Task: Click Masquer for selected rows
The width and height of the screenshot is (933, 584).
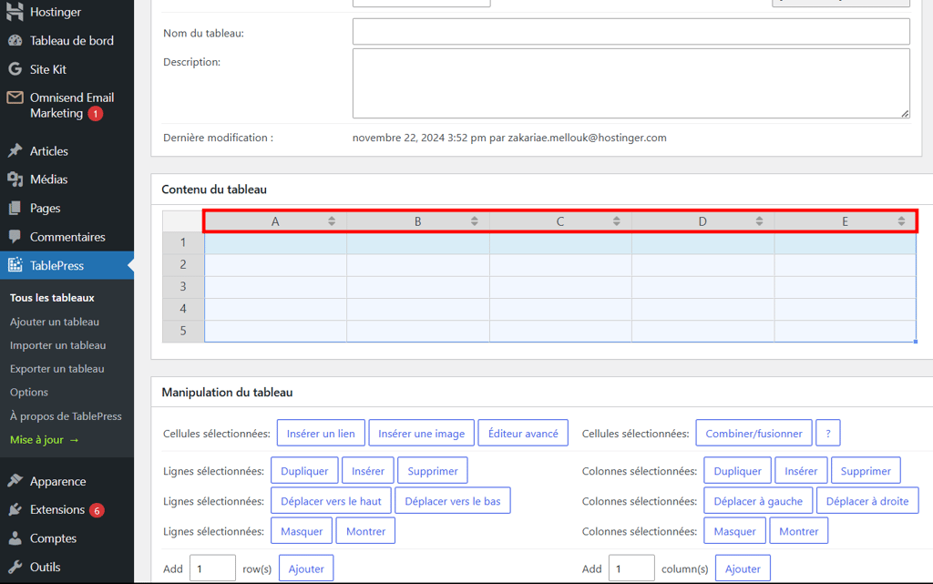Action: [x=302, y=530]
